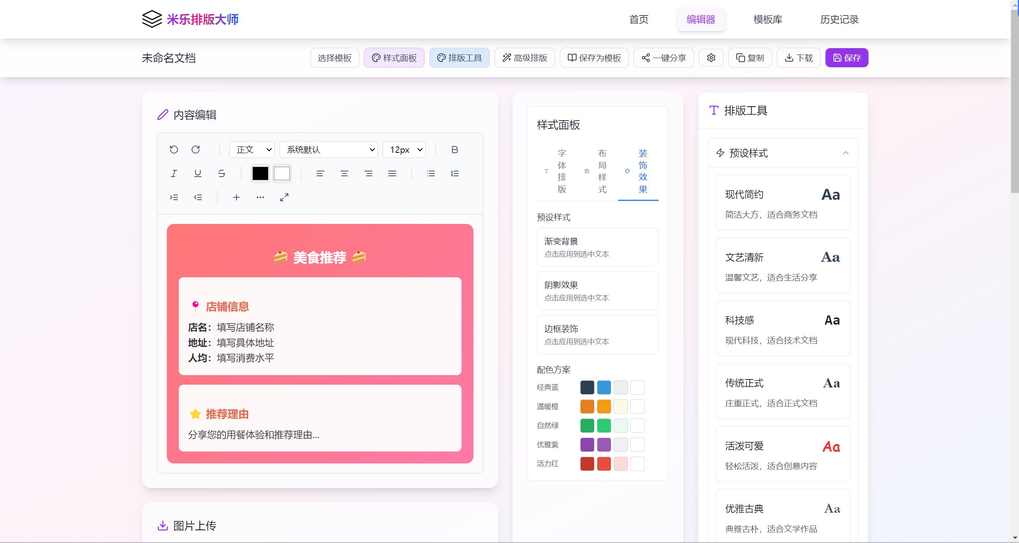Toggle bold formatting with B button
The width and height of the screenshot is (1019, 543).
pyautogui.click(x=454, y=150)
